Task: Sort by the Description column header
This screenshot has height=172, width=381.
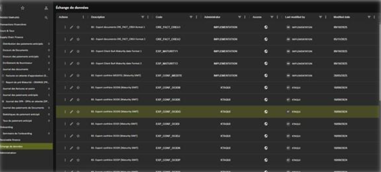Action: tap(98, 17)
